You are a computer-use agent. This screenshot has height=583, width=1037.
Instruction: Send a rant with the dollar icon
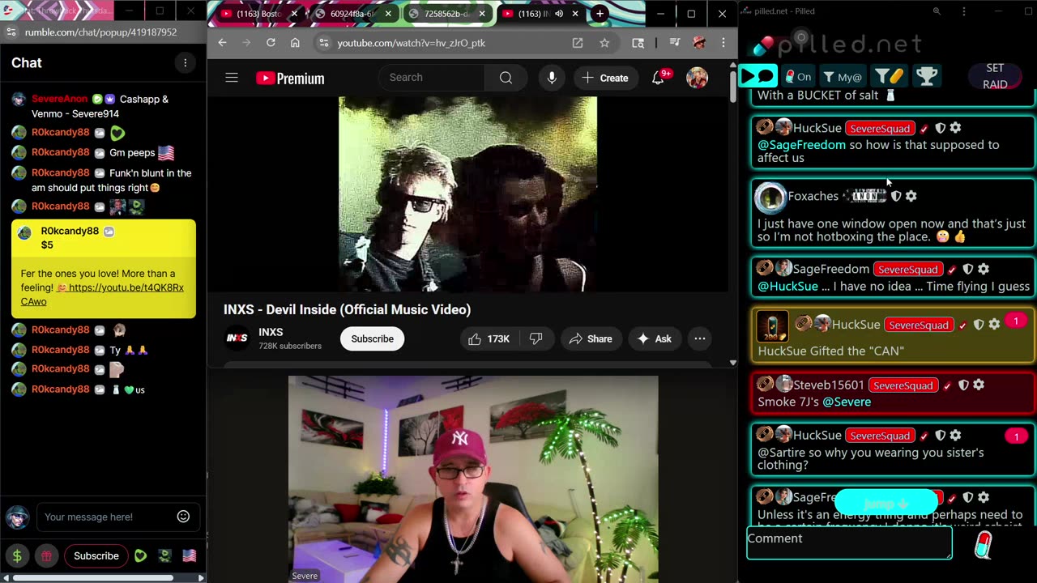click(x=17, y=555)
